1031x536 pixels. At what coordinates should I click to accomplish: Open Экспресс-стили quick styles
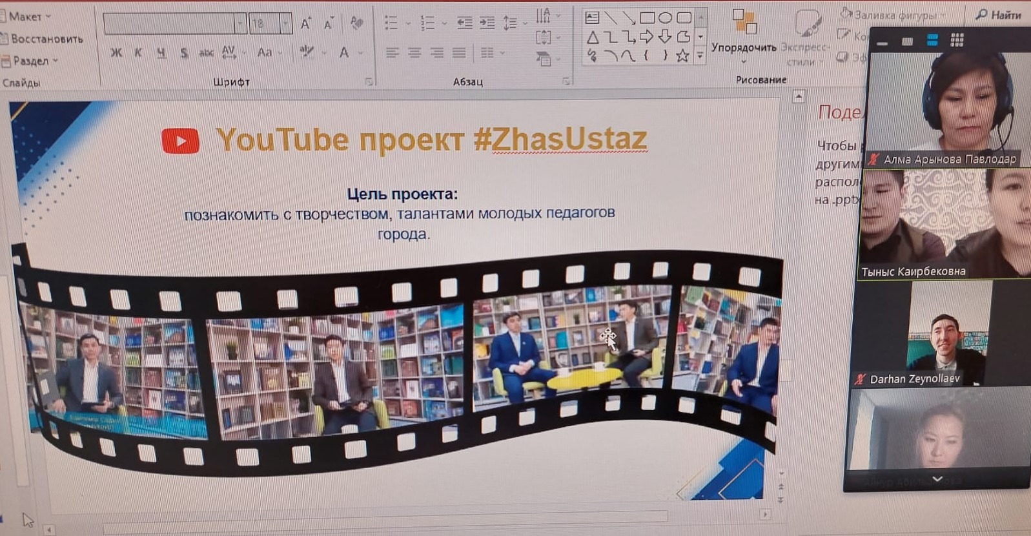click(x=805, y=37)
